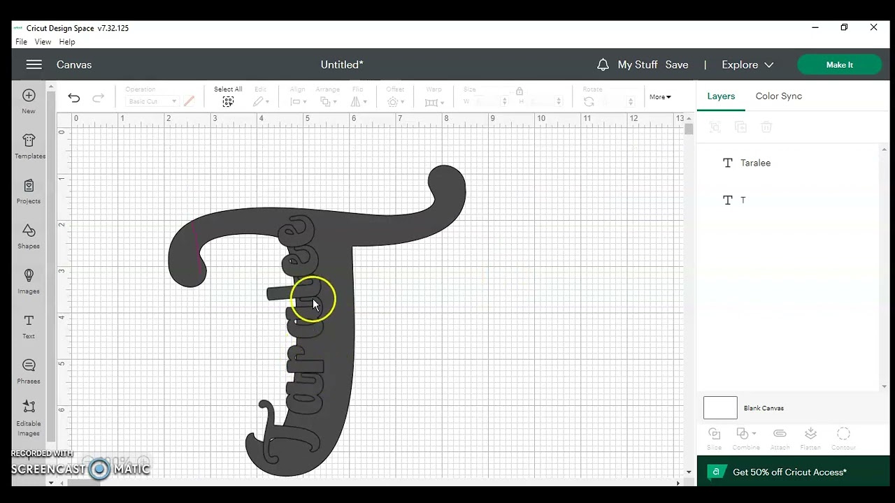Click Get 50% off Cricut Access banner

coord(793,472)
